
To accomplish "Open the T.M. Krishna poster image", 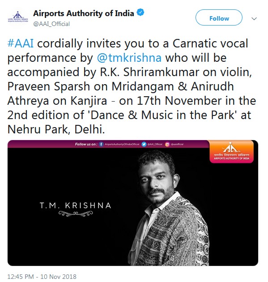I will tap(133, 203).
